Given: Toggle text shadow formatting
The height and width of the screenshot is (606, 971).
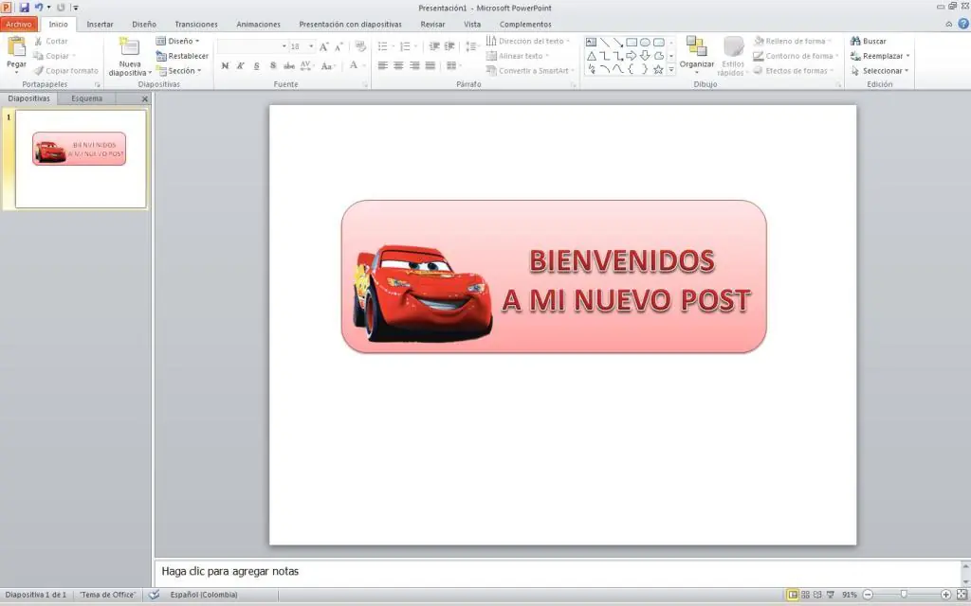Looking at the screenshot, I should 272,65.
